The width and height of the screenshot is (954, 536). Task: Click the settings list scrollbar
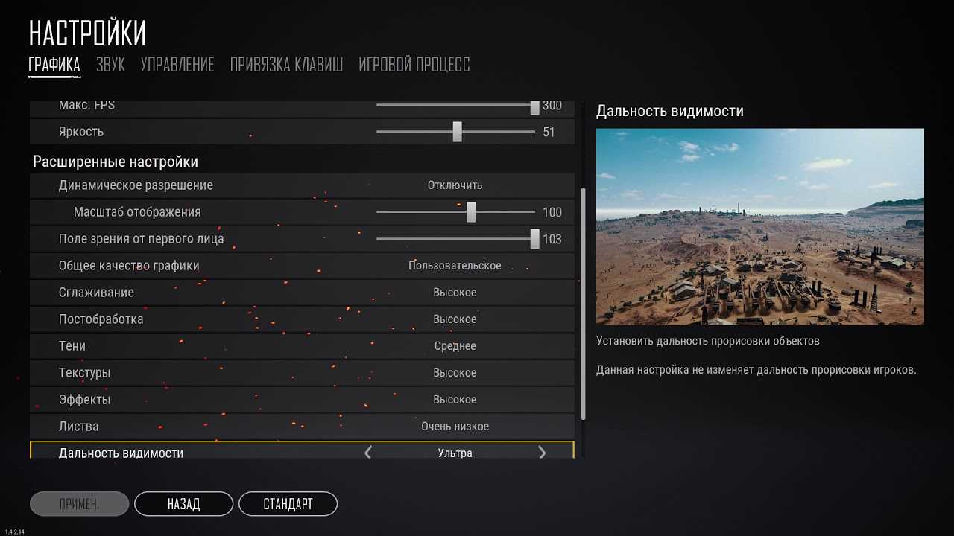[x=584, y=303]
